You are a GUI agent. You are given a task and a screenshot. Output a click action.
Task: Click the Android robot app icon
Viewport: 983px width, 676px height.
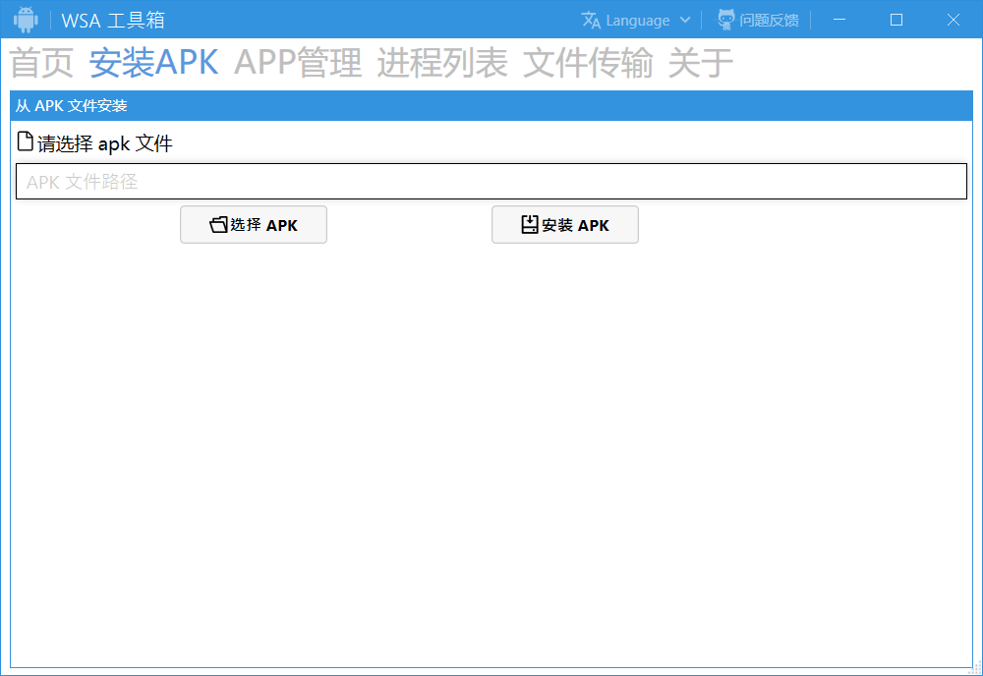click(x=26, y=20)
